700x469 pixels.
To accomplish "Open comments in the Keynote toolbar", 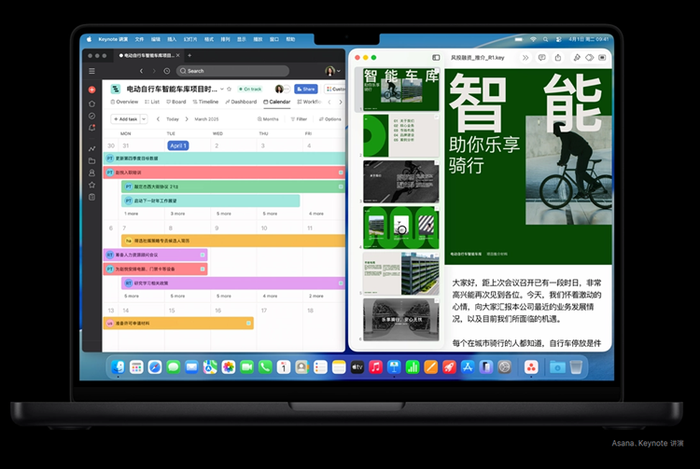I will pyautogui.click(x=541, y=58).
